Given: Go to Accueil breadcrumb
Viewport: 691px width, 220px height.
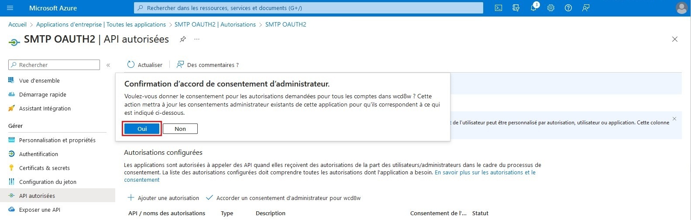Looking at the screenshot, I should (x=17, y=24).
